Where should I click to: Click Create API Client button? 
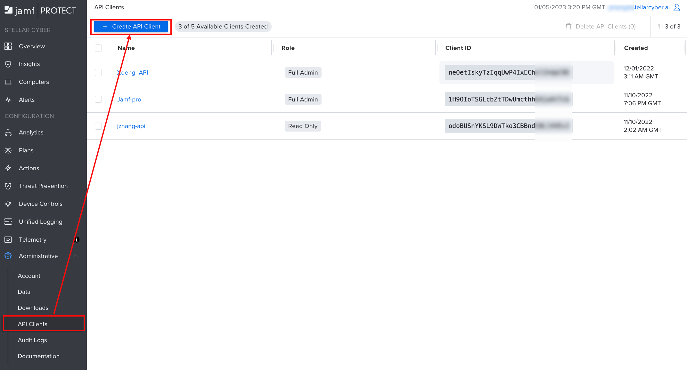(x=131, y=27)
